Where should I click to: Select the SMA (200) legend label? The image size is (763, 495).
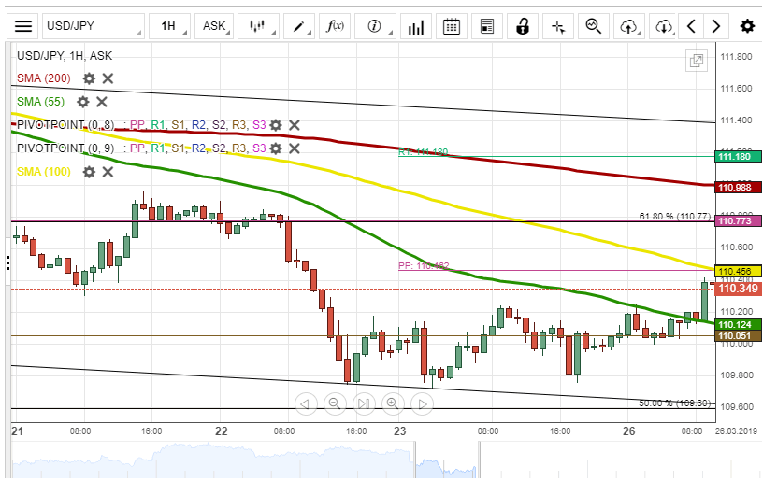tap(44, 78)
